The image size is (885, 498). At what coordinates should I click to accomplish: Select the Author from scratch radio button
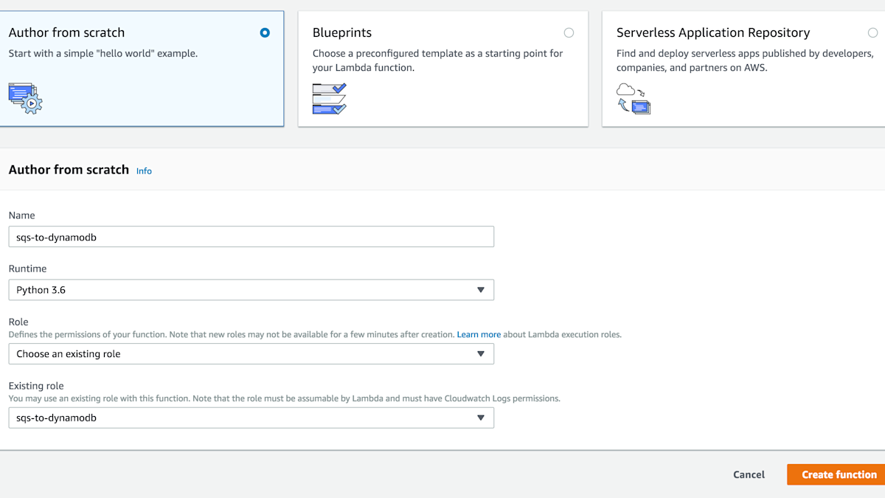pos(265,32)
